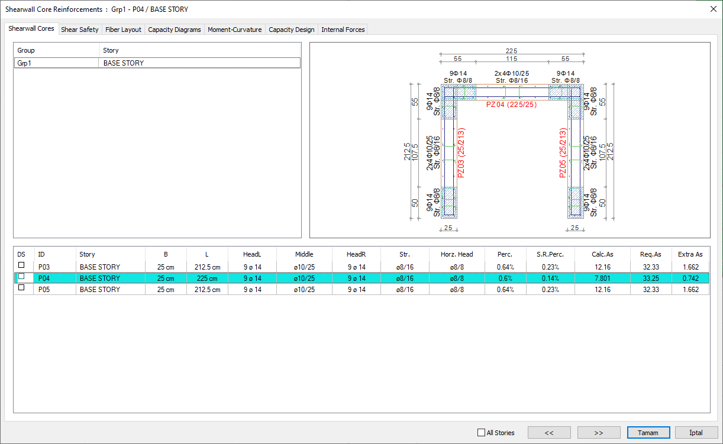The image size is (723, 444).
Task: Tick the DS checkbox for P03
Action: [22, 265]
